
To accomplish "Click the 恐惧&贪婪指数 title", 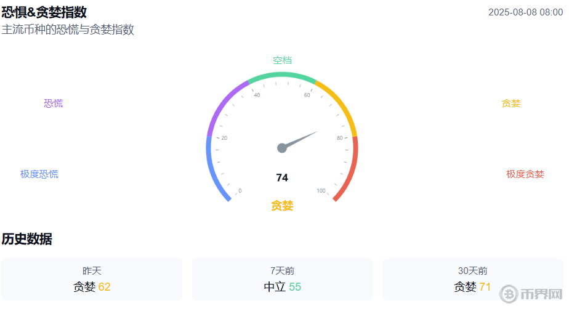I will pos(44,12).
